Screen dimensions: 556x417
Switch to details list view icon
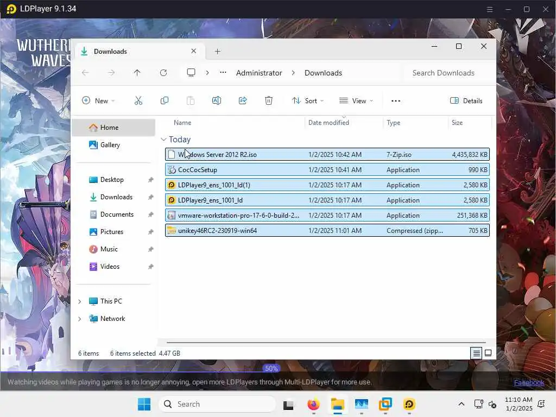point(476,353)
